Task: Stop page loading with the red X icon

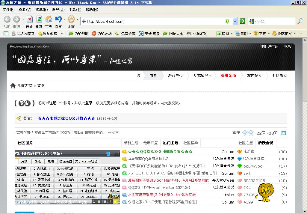Action: coord(30,19)
